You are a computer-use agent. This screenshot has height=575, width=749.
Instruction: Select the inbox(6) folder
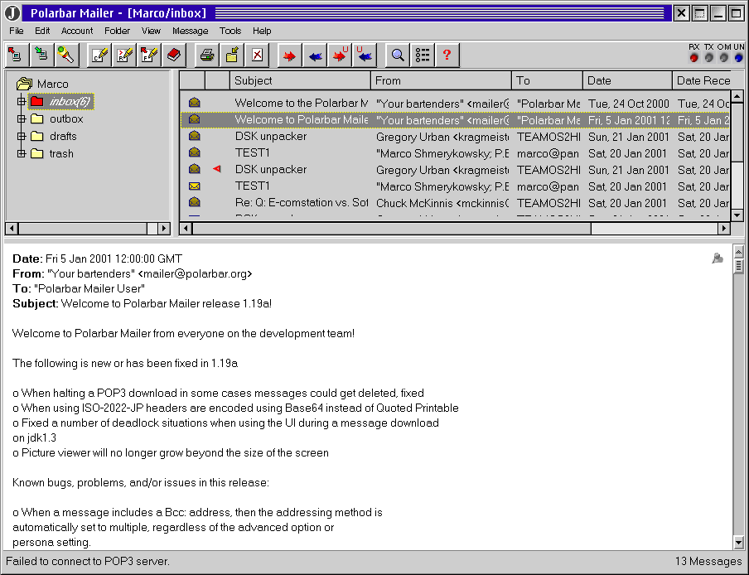point(61,101)
